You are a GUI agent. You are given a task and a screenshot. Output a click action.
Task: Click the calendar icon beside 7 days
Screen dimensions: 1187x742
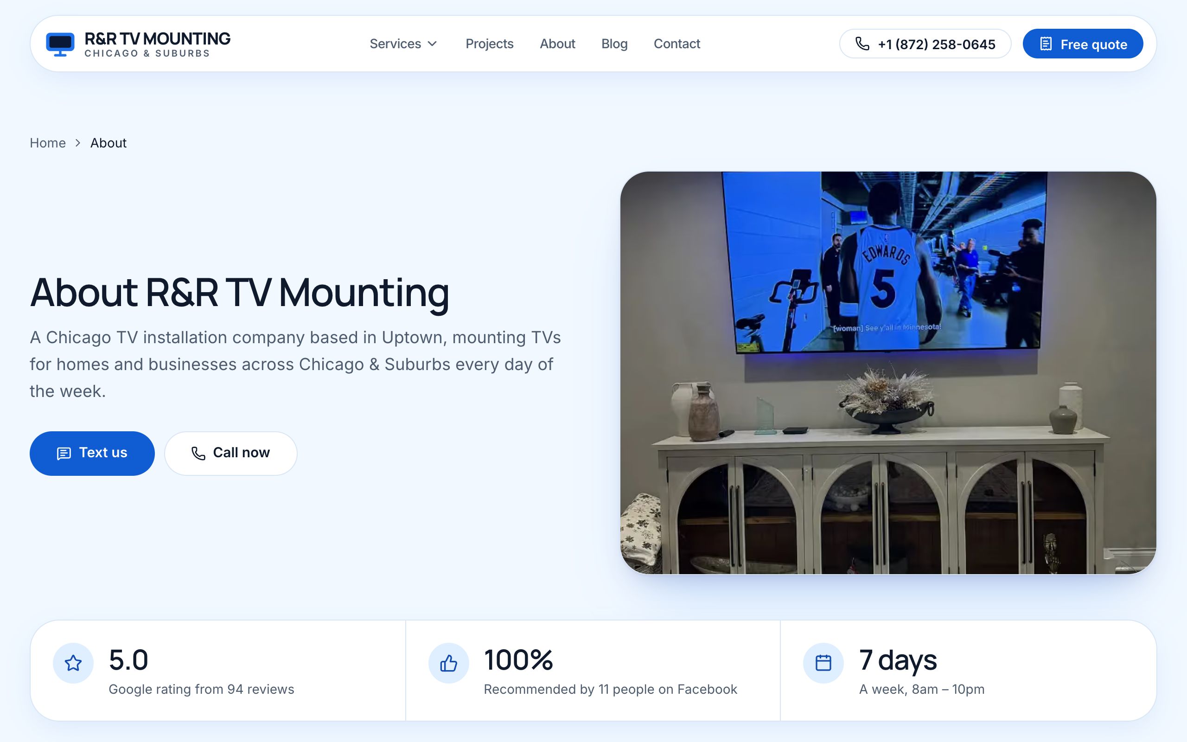(x=823, y=663)
